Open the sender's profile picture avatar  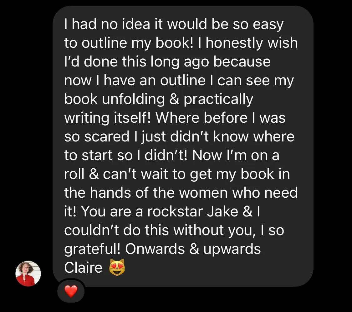click(x=28, y=274)
